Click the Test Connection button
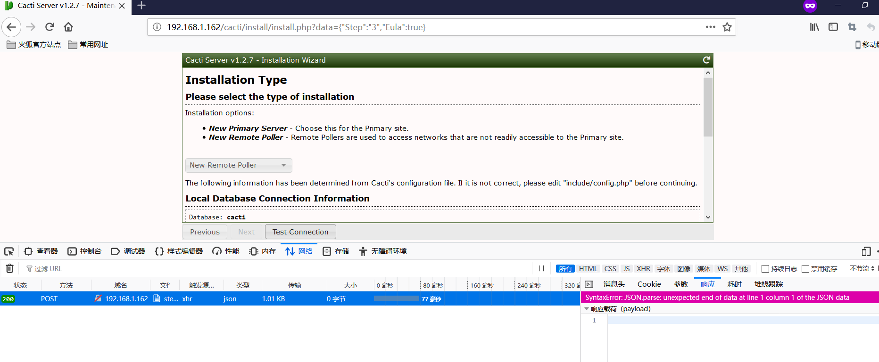The image size is (879, 362). pyautogui.click(x=300, y=232)
